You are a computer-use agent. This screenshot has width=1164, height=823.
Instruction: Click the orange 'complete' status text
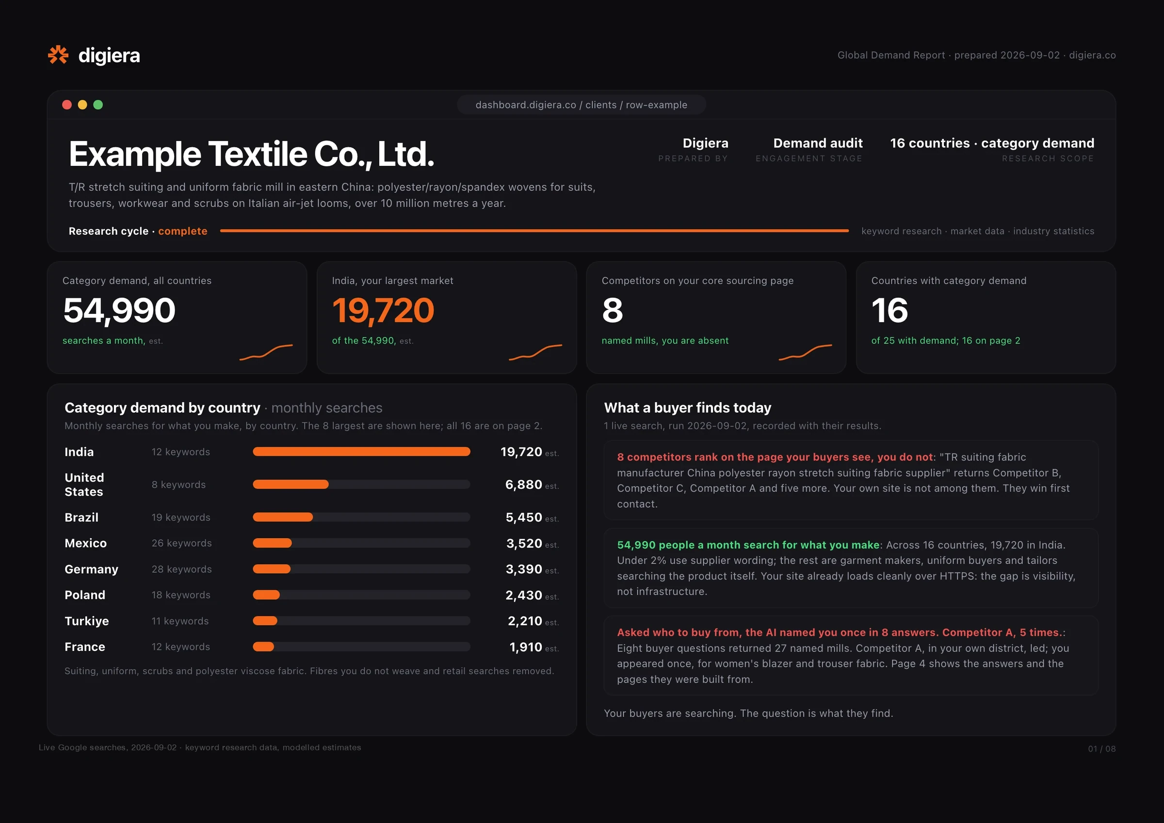pyautogui.click(x=182, y=231)
